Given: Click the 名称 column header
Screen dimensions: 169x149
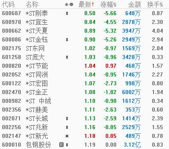Looking at the screenshot, I should point(32,4).
